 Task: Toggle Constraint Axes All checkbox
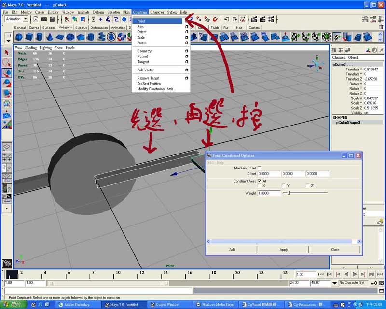coord(259,181)
